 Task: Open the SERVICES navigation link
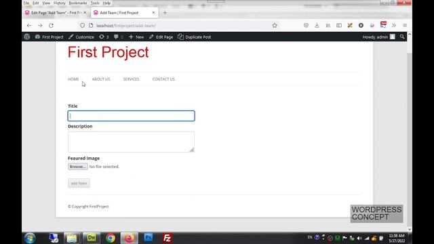(131, 79)
